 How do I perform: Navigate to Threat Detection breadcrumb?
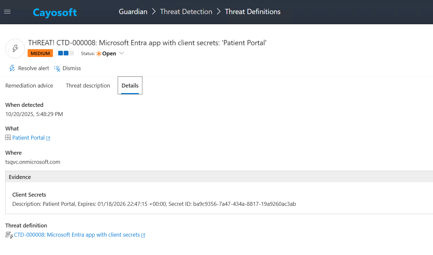[x=186, y=12]
